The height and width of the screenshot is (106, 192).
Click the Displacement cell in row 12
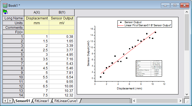(37, 86)
